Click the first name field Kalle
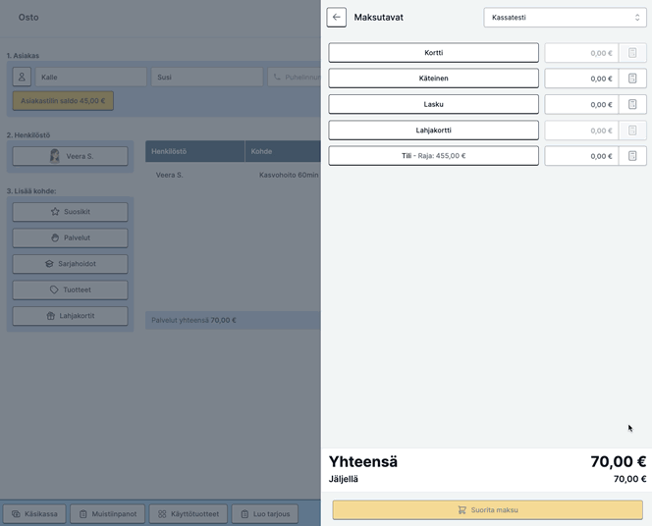The image size is (652, 526). pos(90,77)
